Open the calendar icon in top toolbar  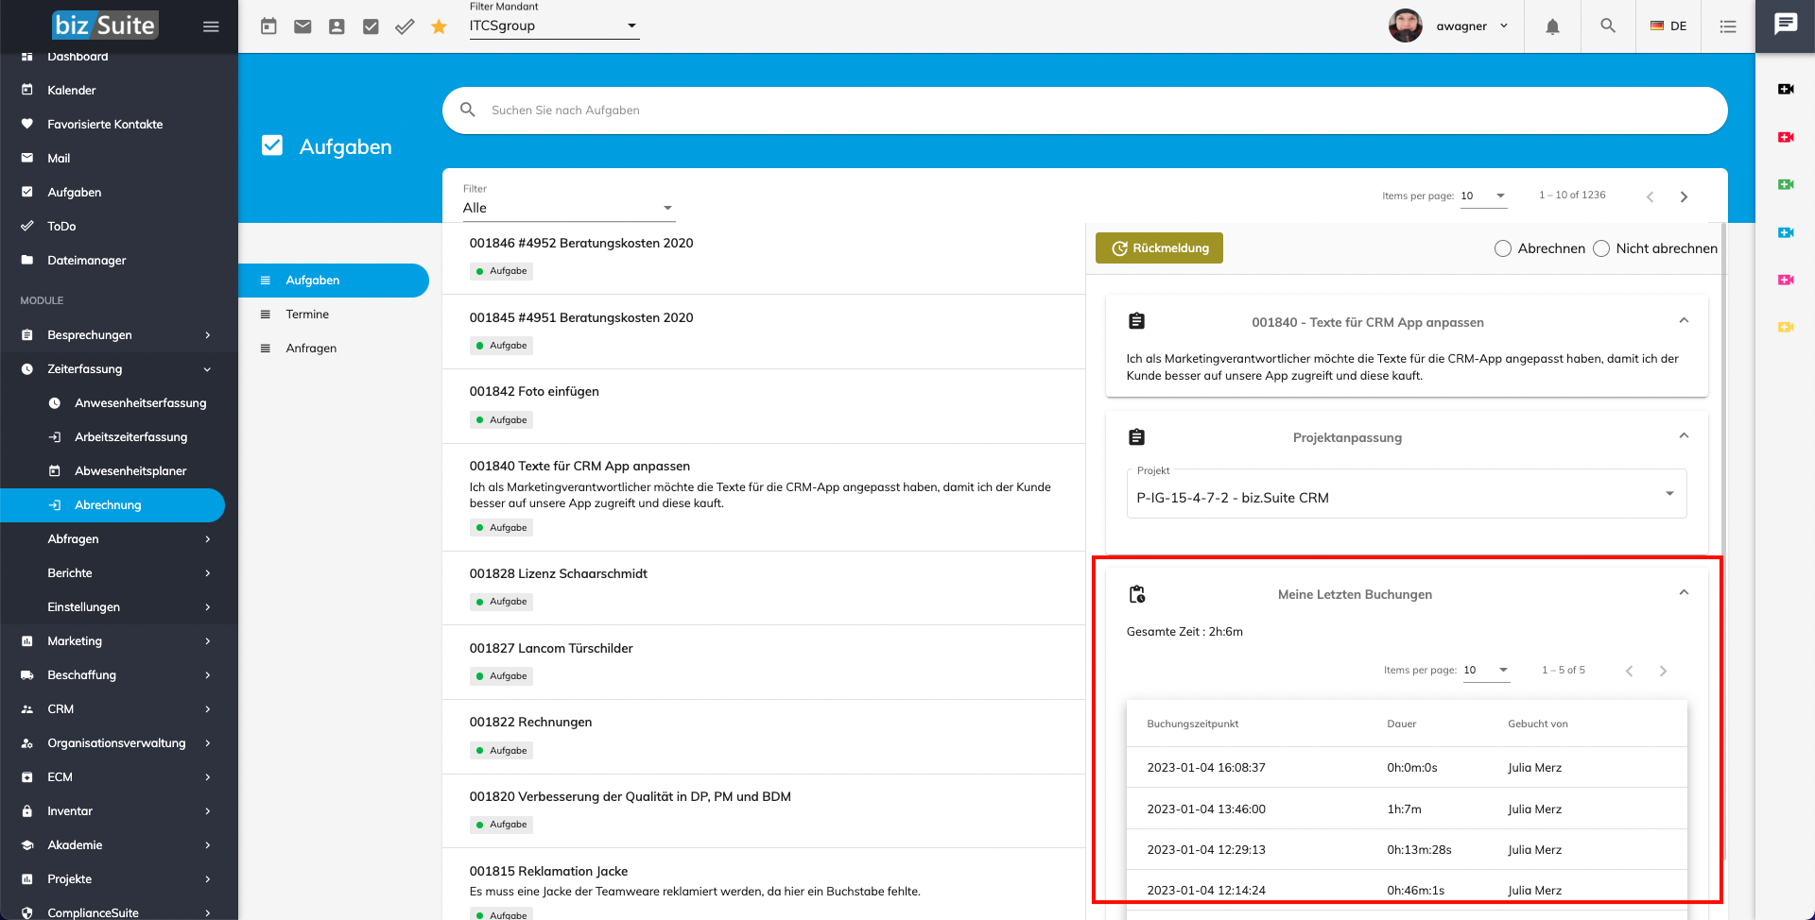[x=268, y=26]
